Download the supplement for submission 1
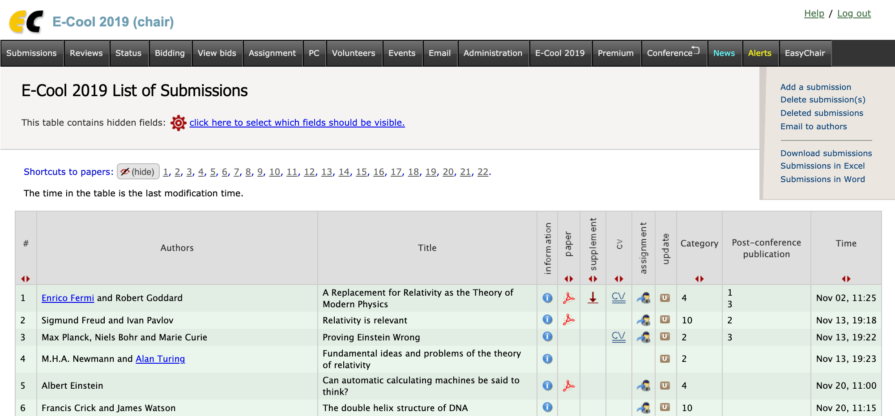895x416 pixels. (593, 298)
